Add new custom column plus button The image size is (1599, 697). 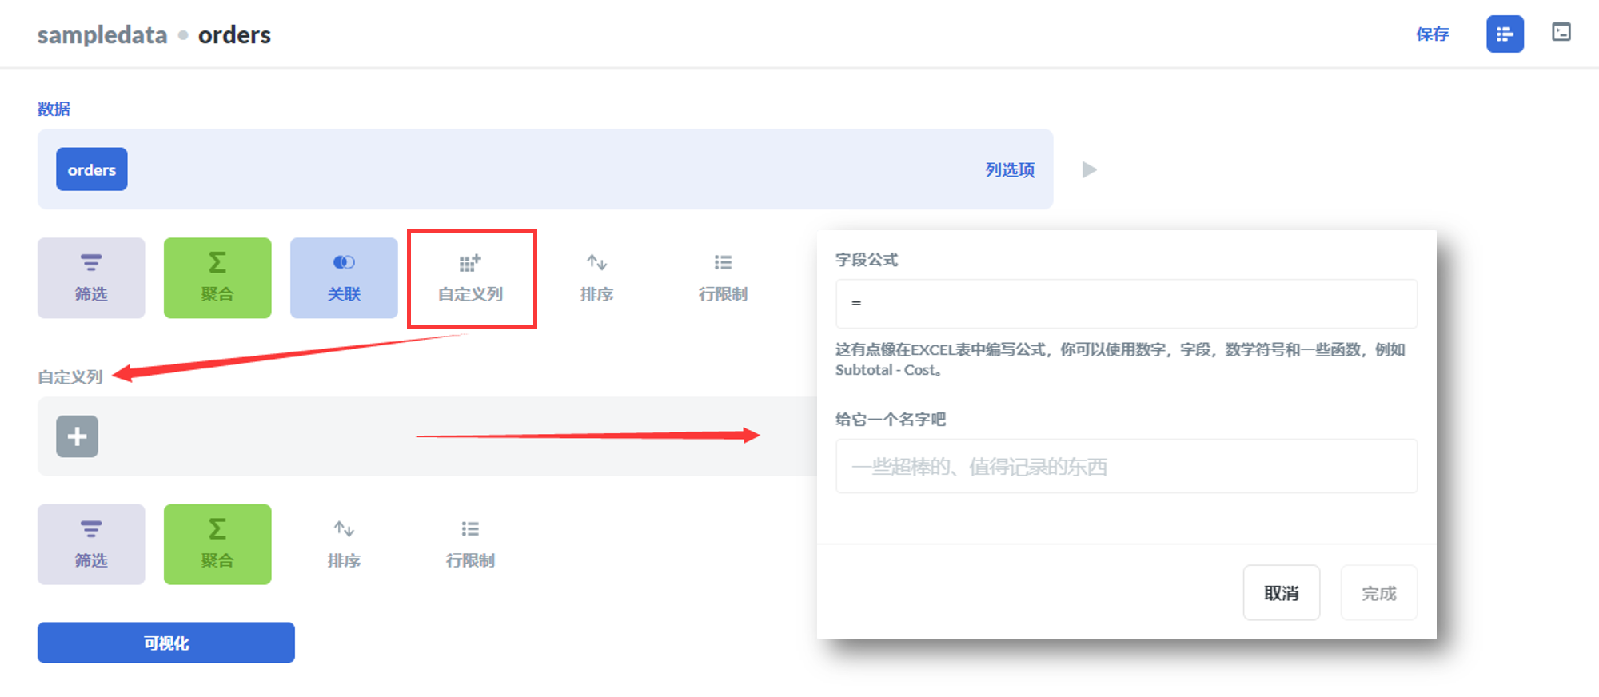77,436
